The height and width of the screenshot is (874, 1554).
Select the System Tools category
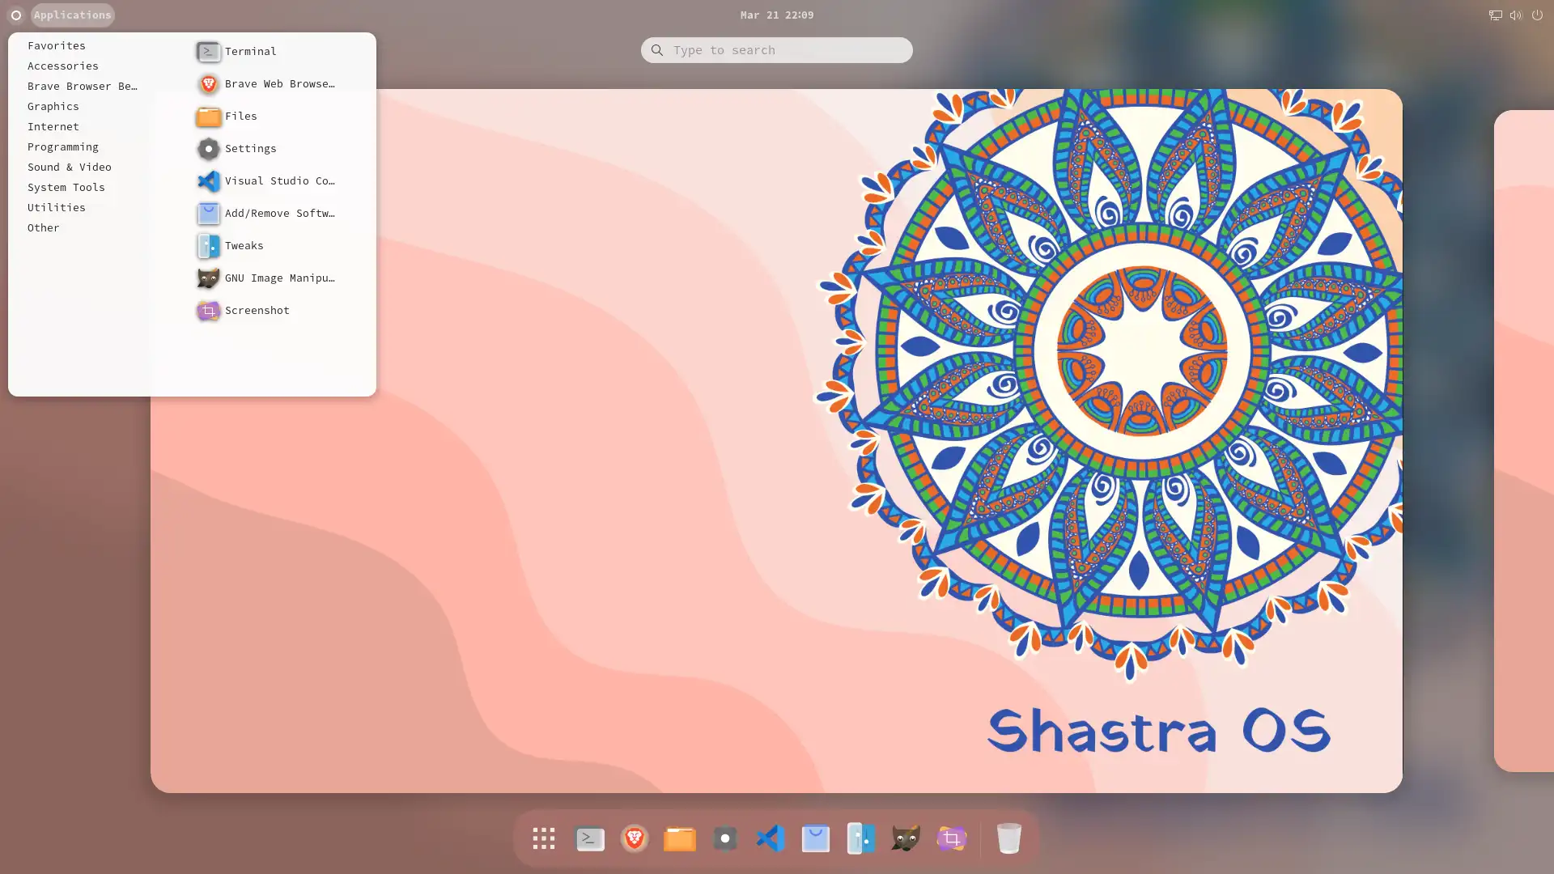click(x=66, y=187)
